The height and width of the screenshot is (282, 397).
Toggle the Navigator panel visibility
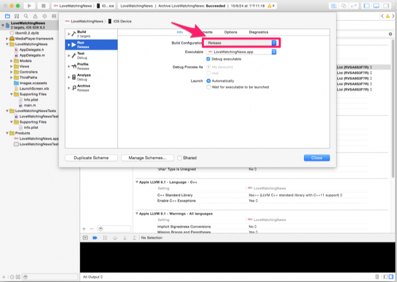tap(366, 6)
